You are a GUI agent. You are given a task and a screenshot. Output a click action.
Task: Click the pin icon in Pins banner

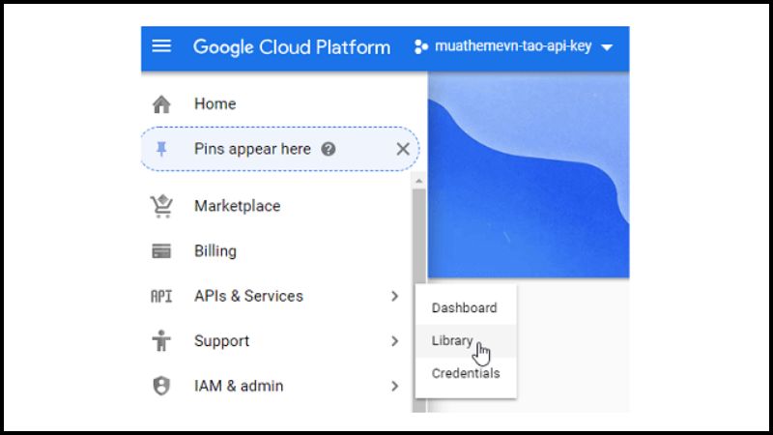tap(161, 149)
